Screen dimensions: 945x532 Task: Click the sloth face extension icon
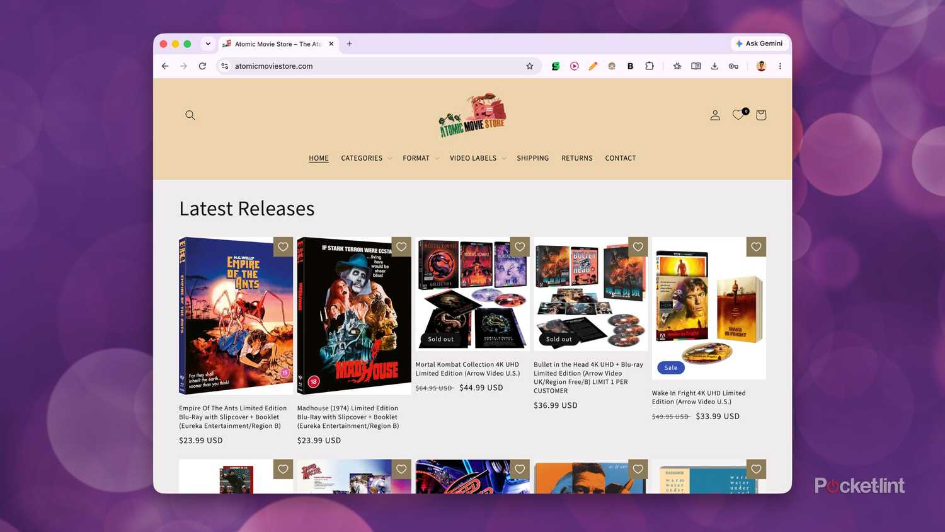[x=612, y=66]
